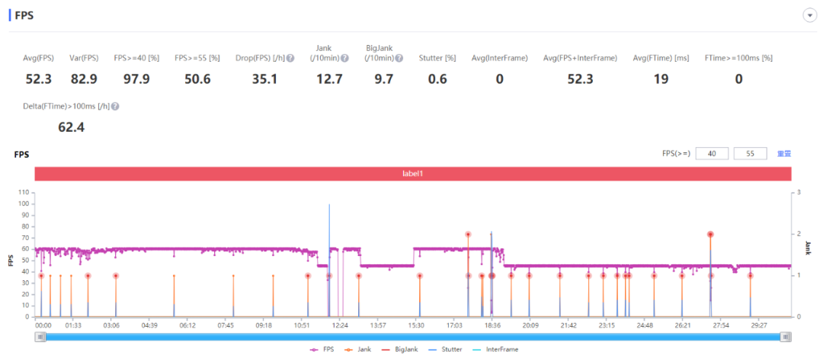
Task: Select the red label1 bar
Action: [413, 173]
